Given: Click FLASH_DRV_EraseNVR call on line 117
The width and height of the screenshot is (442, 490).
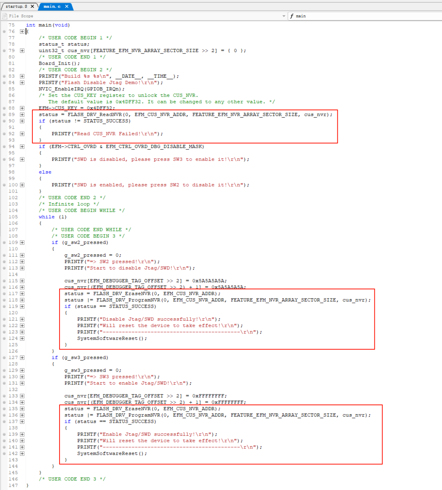Looking at the screenshot, I should coord(157,294).
